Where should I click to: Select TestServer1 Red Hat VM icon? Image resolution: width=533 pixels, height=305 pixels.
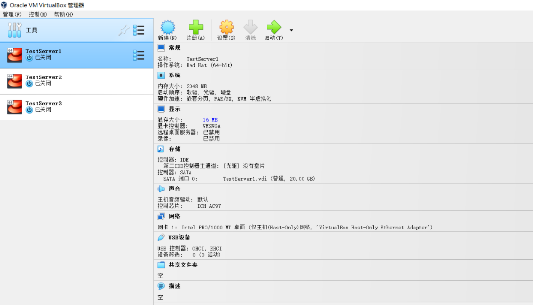coord(15,55)
